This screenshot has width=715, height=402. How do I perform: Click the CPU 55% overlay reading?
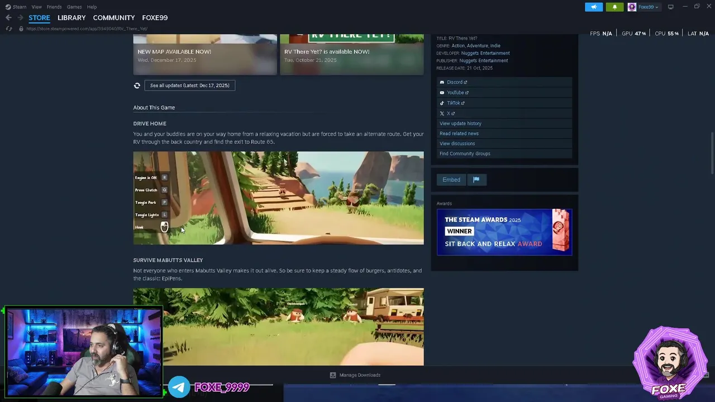tap(666, 33)
